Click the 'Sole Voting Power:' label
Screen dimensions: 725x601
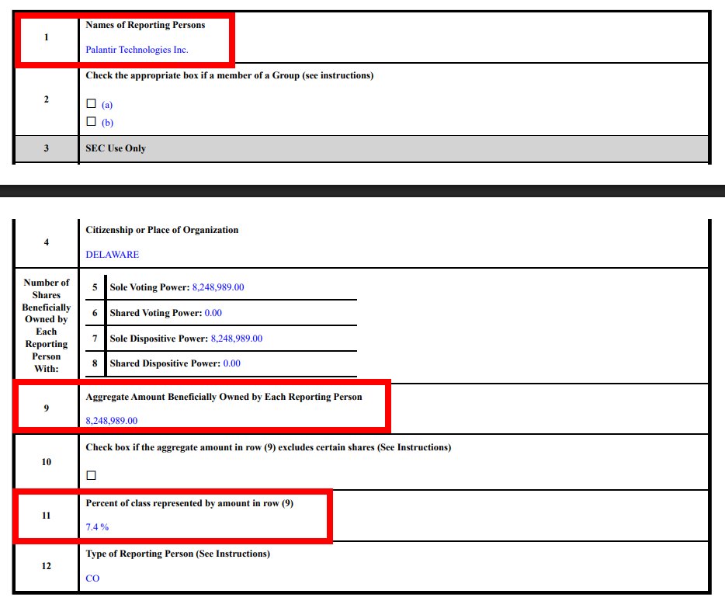[150, 287]
